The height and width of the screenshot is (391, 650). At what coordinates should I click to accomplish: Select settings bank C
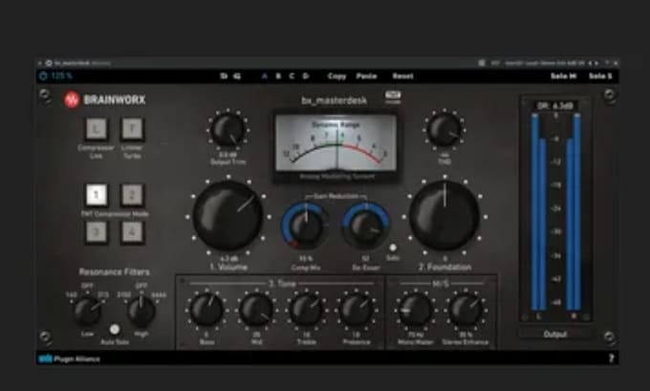[x=292, y=76]
